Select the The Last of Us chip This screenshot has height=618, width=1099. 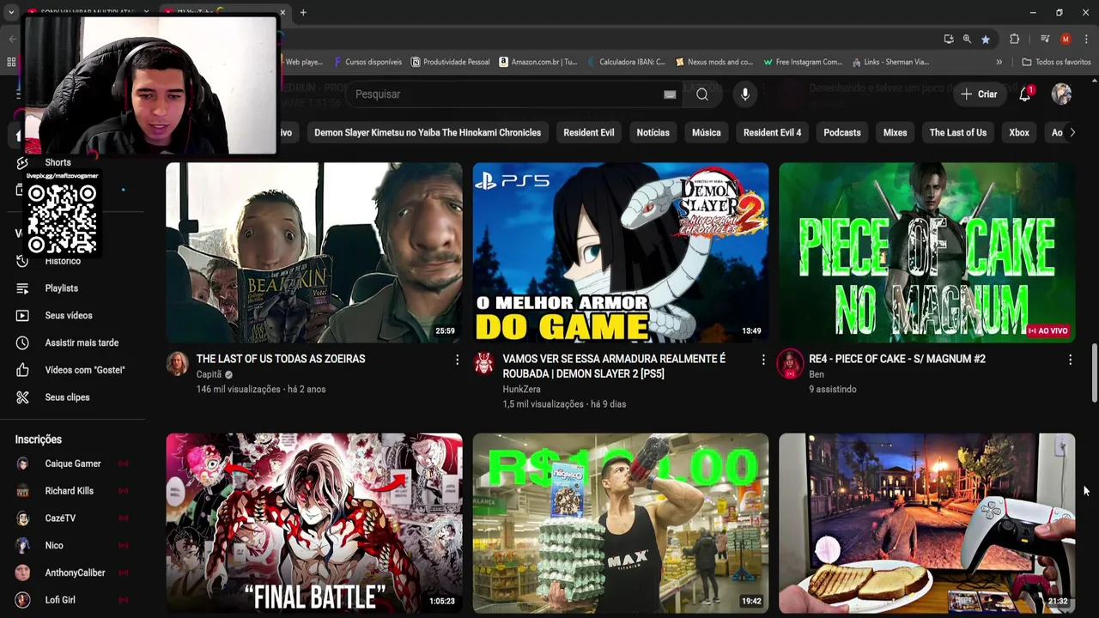[958, 132]
